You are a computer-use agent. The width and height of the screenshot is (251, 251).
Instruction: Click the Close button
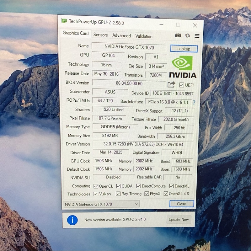point(182,204)
